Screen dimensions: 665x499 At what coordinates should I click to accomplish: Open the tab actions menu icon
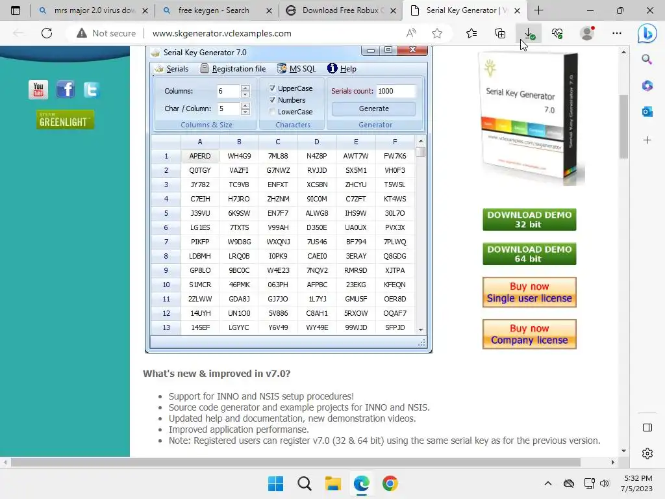pos(16,10)
